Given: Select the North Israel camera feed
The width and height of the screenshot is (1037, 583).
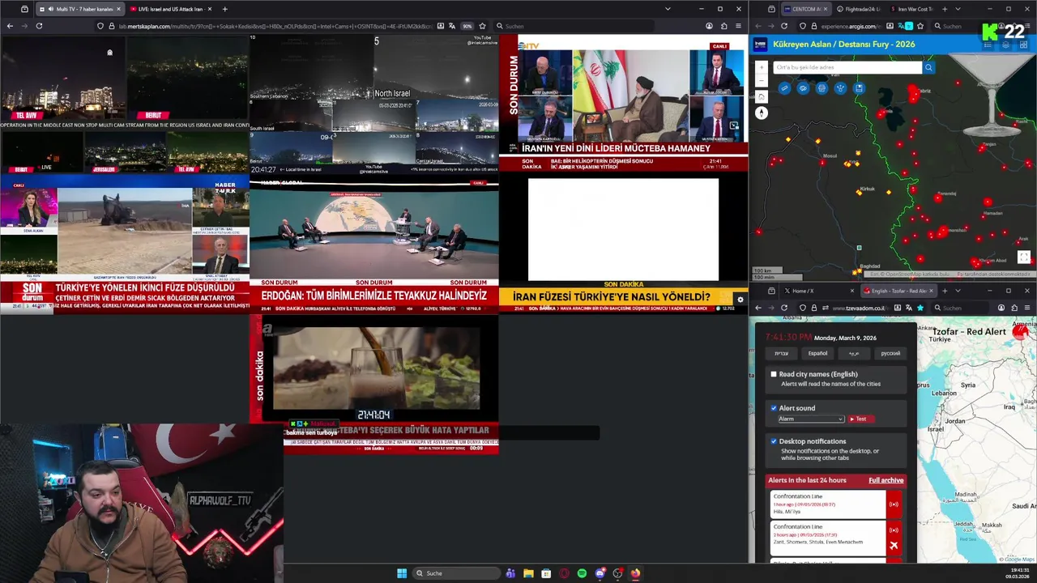Looking at the screenshot, I should pos(437,66).
